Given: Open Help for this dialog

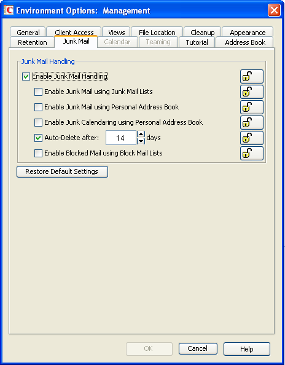Looking at the screenshot, I should (247, 348).
